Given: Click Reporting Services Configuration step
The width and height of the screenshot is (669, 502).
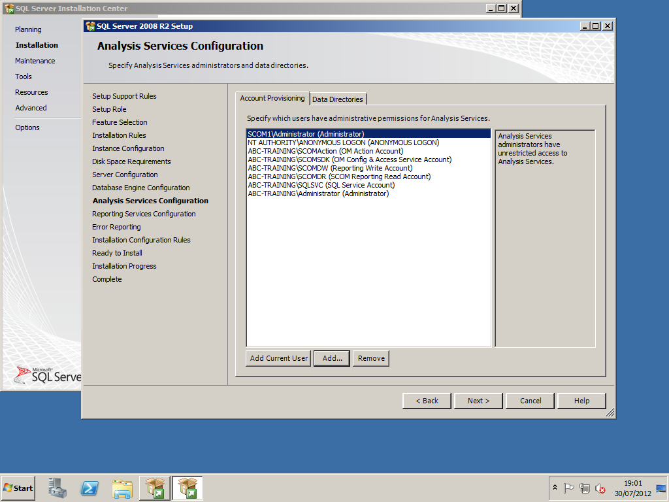Looking at the screenshot, I should coord(144,214).
